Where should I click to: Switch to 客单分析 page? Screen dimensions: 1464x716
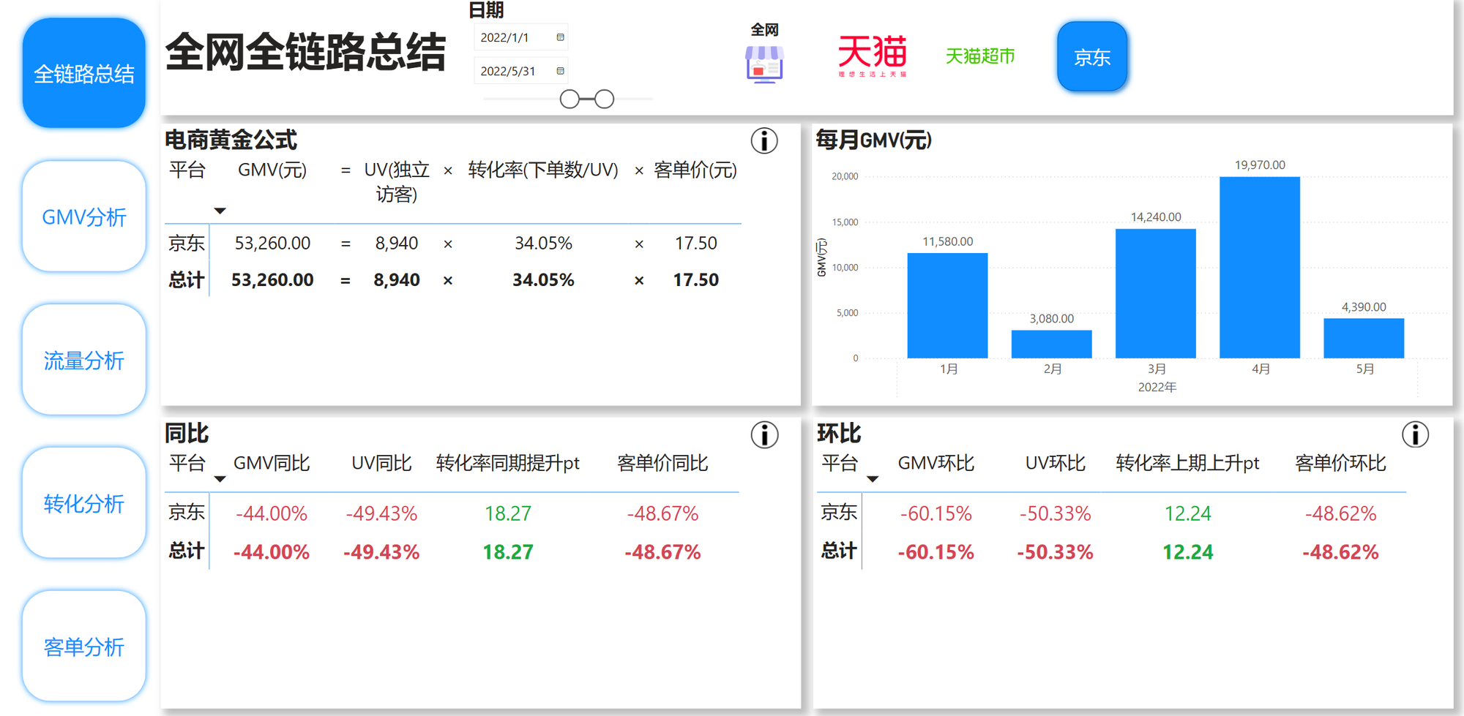(84, 647)
